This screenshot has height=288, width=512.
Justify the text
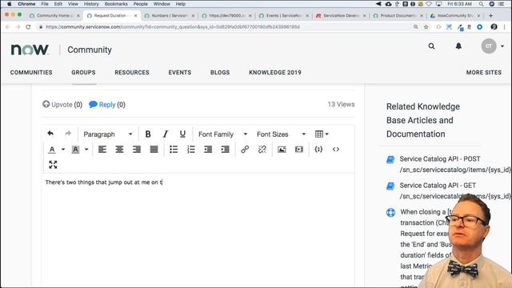click(x=154, y=150)
